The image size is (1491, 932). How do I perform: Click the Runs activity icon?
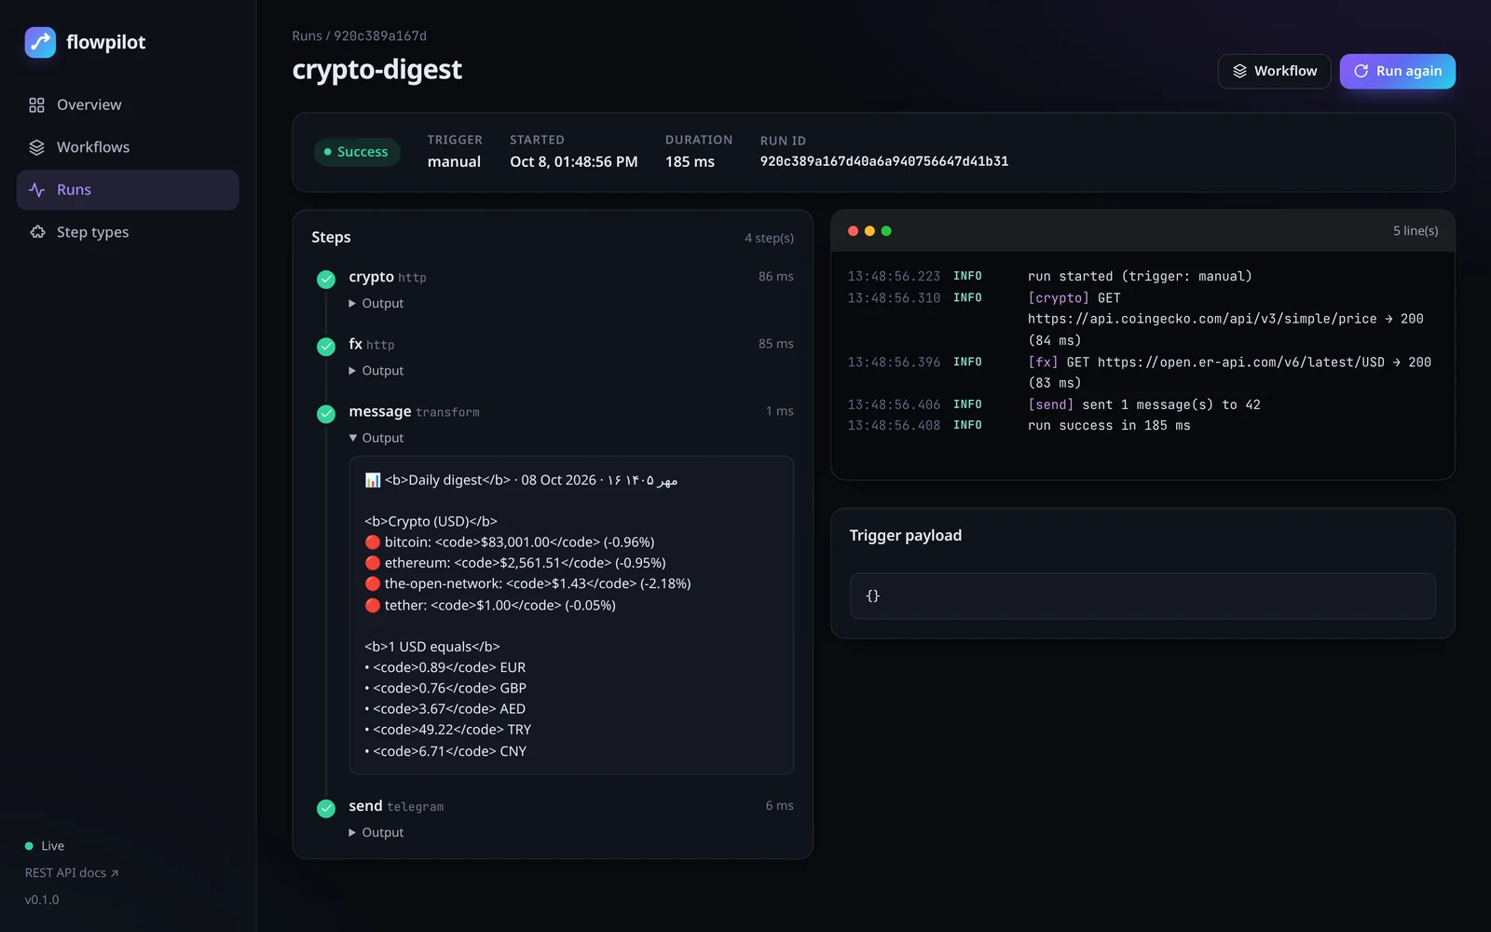point(36,190)
